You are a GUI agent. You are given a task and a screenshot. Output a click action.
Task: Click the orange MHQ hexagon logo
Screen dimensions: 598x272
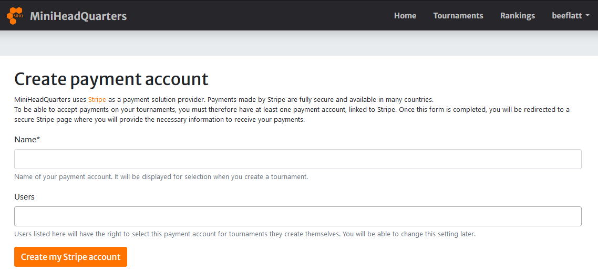pos(15,16)
